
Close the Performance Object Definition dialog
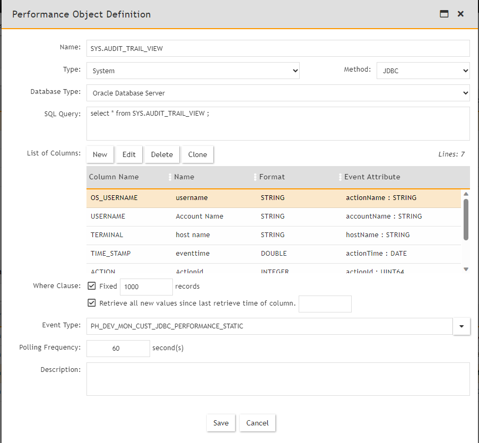[460, 14]
